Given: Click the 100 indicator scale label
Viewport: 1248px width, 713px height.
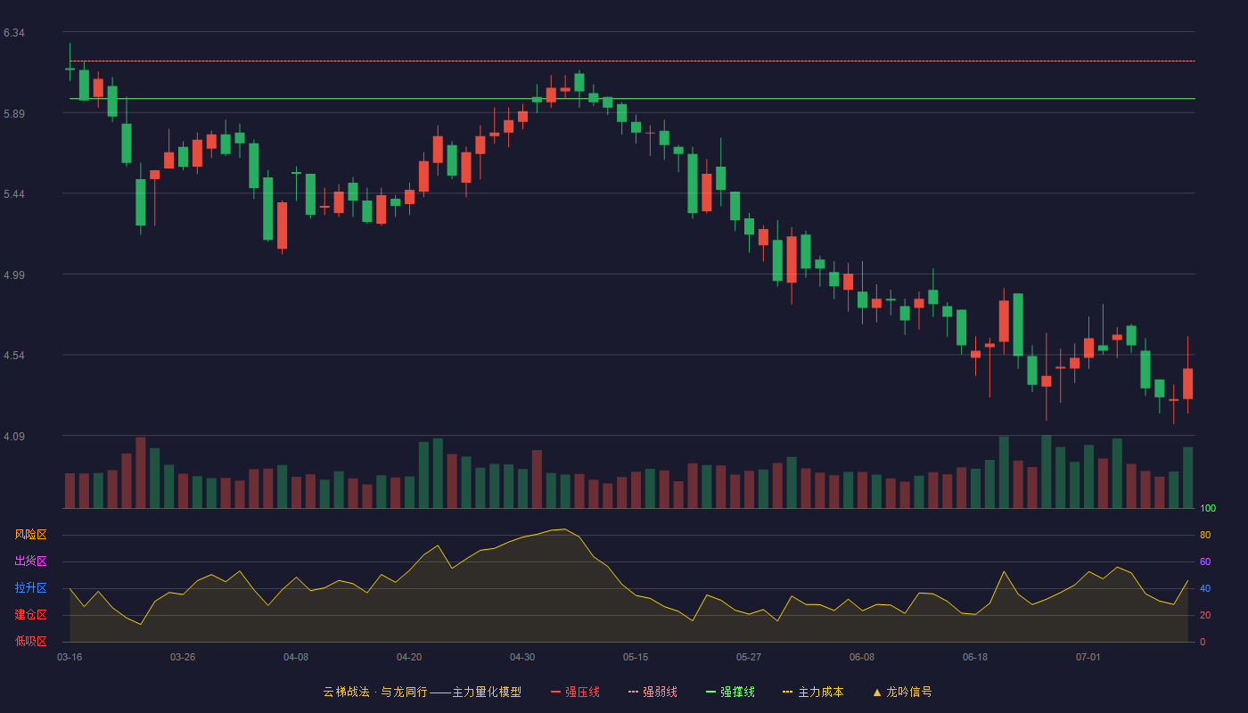Looking at the screenshot, I should pyautogui.click(x=1208, y=509).
